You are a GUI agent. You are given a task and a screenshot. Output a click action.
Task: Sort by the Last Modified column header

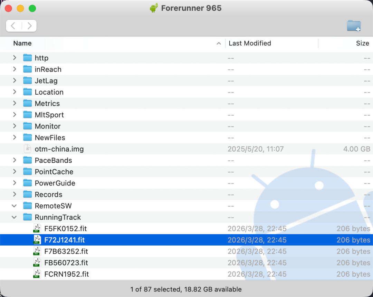tap(250, 43)
